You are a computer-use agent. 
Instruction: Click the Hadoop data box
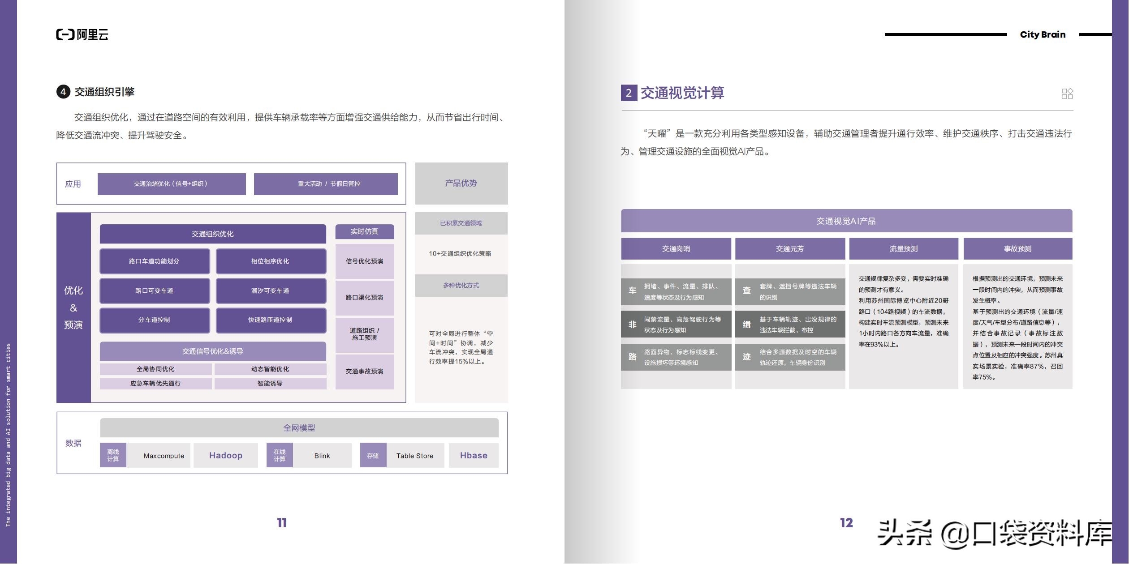tap(226, 456)
